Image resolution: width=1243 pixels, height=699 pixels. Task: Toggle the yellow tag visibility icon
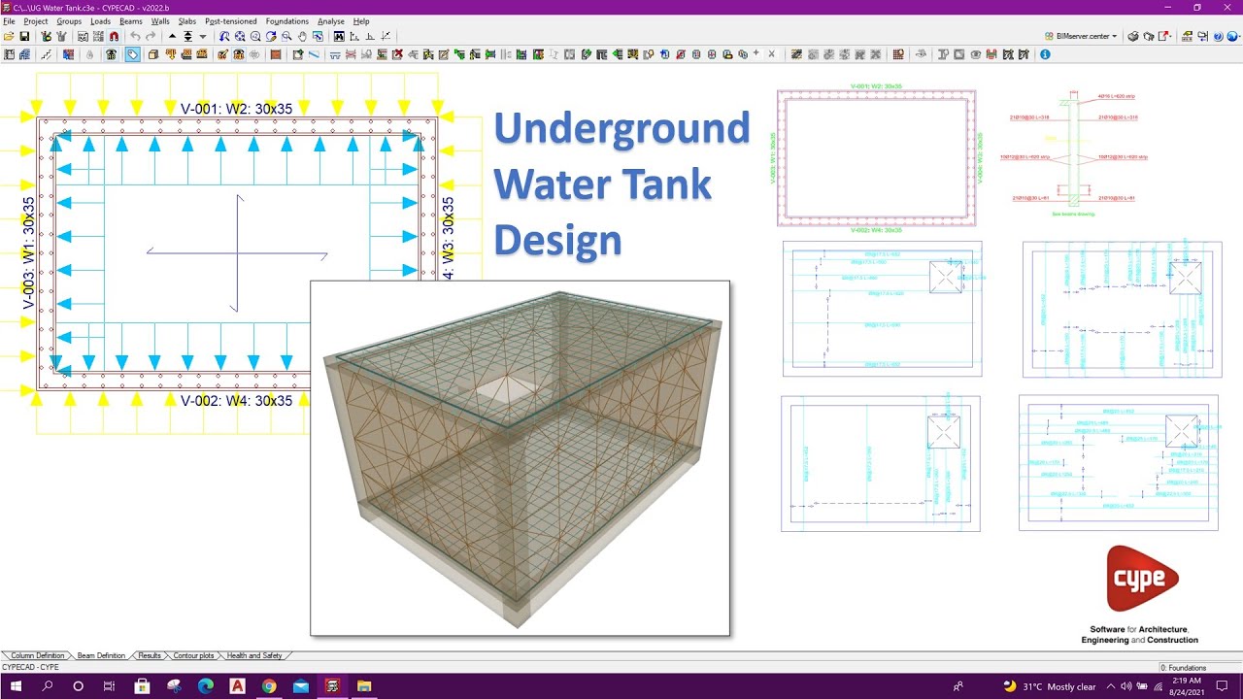pos(133,54)
